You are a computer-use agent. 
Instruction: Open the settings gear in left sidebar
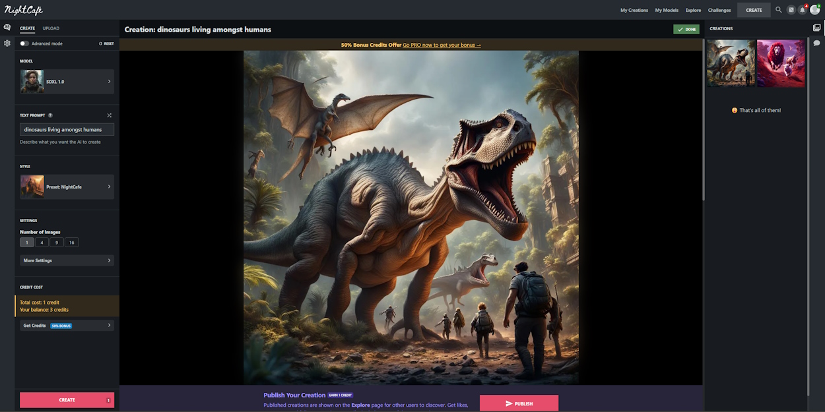(x=7, y=43)
